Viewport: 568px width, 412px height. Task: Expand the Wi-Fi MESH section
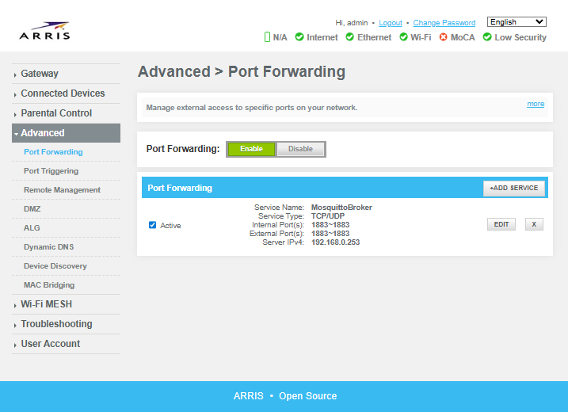tap(46, 304)
